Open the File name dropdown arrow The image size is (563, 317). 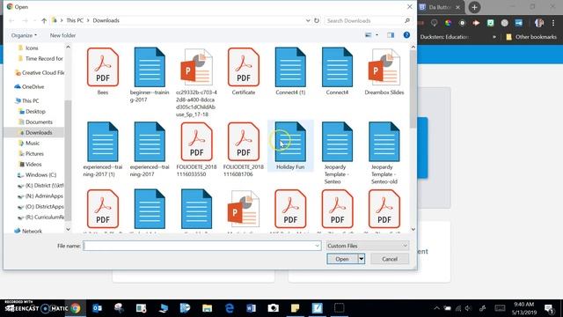click(317, 246)
